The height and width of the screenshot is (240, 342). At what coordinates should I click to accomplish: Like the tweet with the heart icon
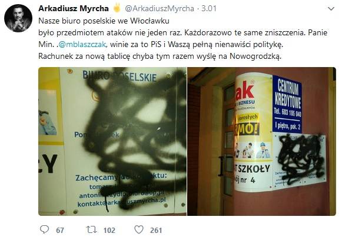point(139,229)
